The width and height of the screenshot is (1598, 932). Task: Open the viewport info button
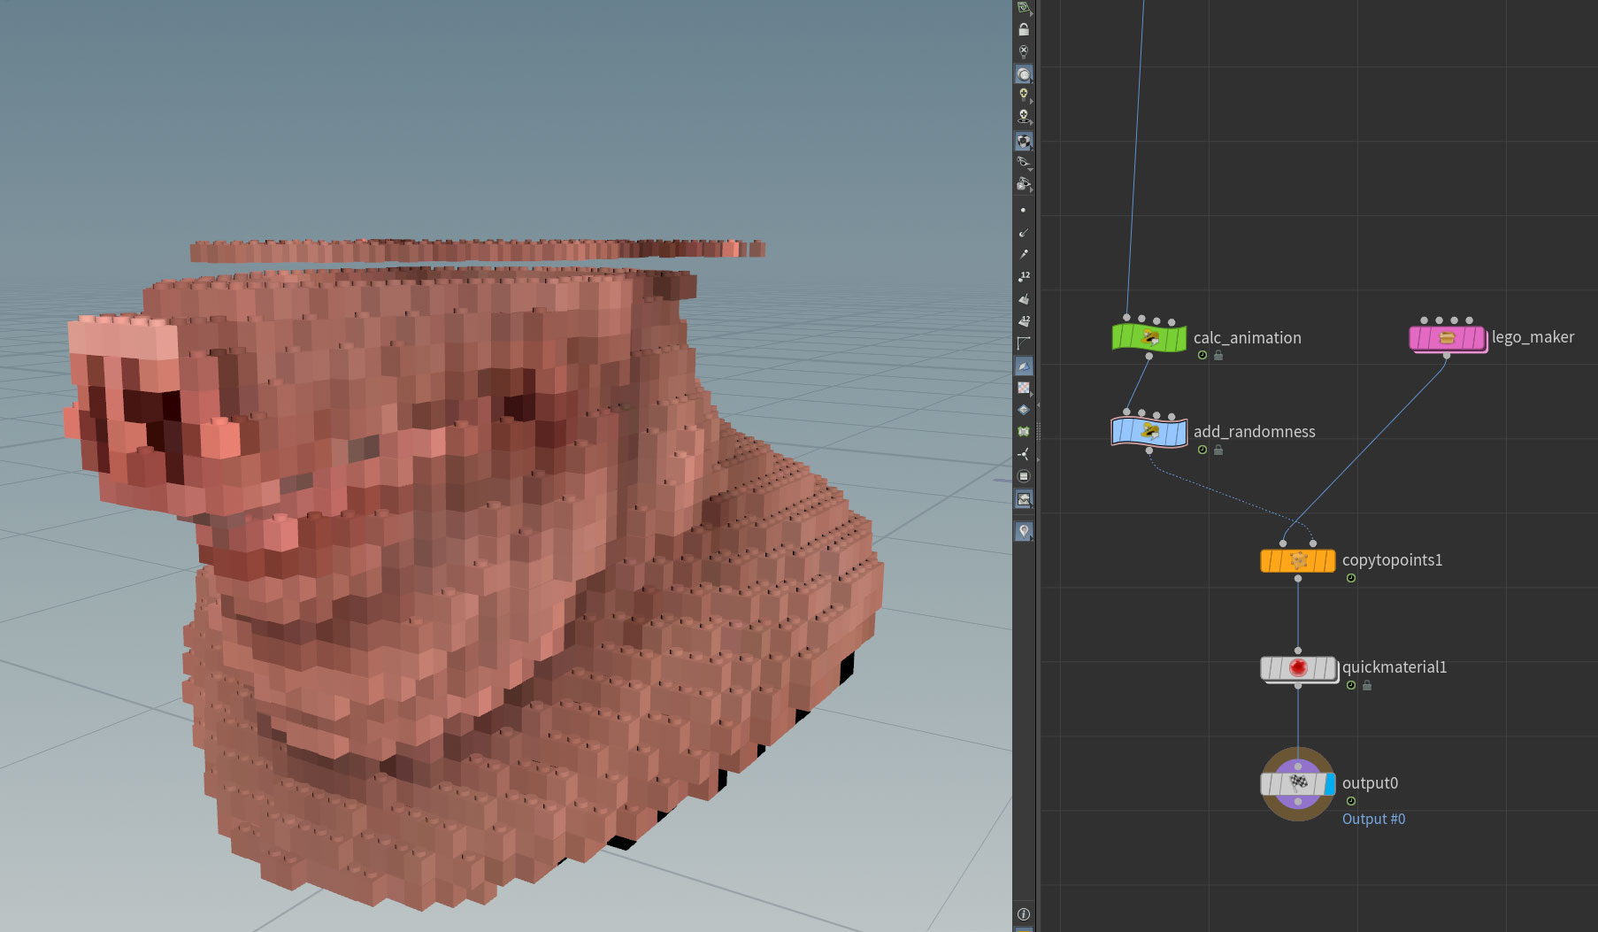[x=1024, y=913]
